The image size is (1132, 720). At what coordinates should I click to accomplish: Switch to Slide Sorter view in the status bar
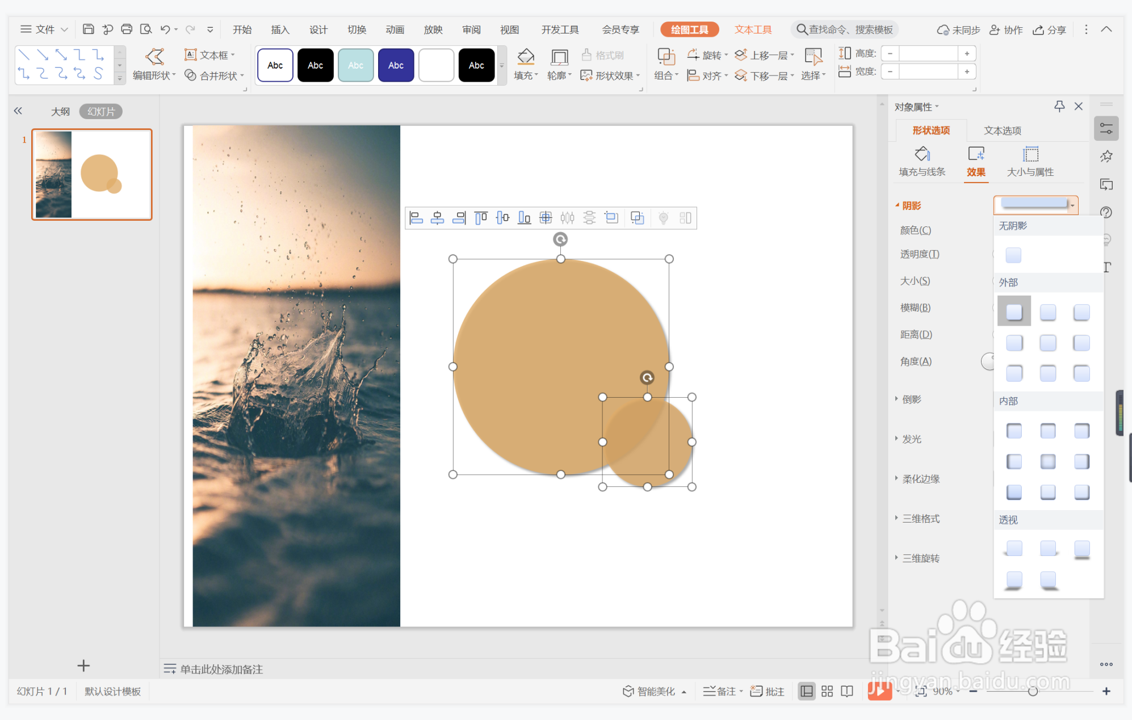827,691
